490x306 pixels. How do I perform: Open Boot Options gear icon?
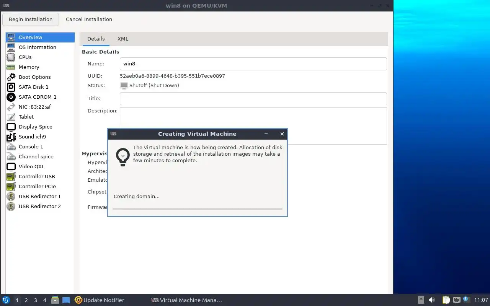(x=11, y=77)
